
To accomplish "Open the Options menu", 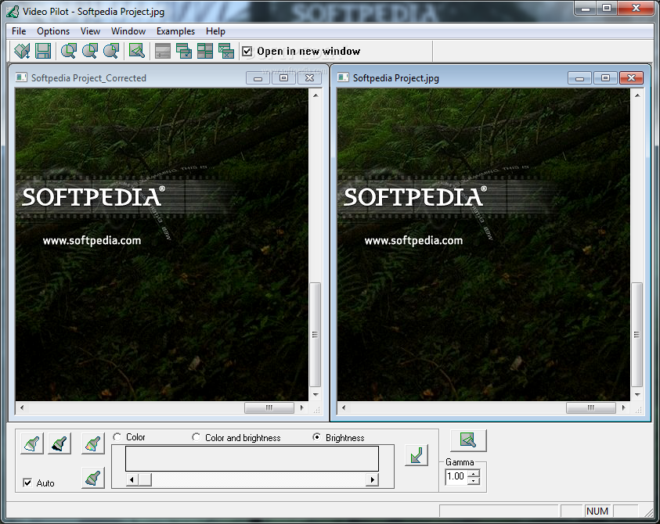I will coord(53,31).
